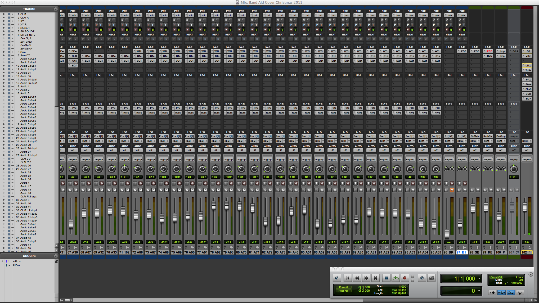Screen dimensions: 539x303
Task: Open main counter format dropdown
Action: pos(479,279)
